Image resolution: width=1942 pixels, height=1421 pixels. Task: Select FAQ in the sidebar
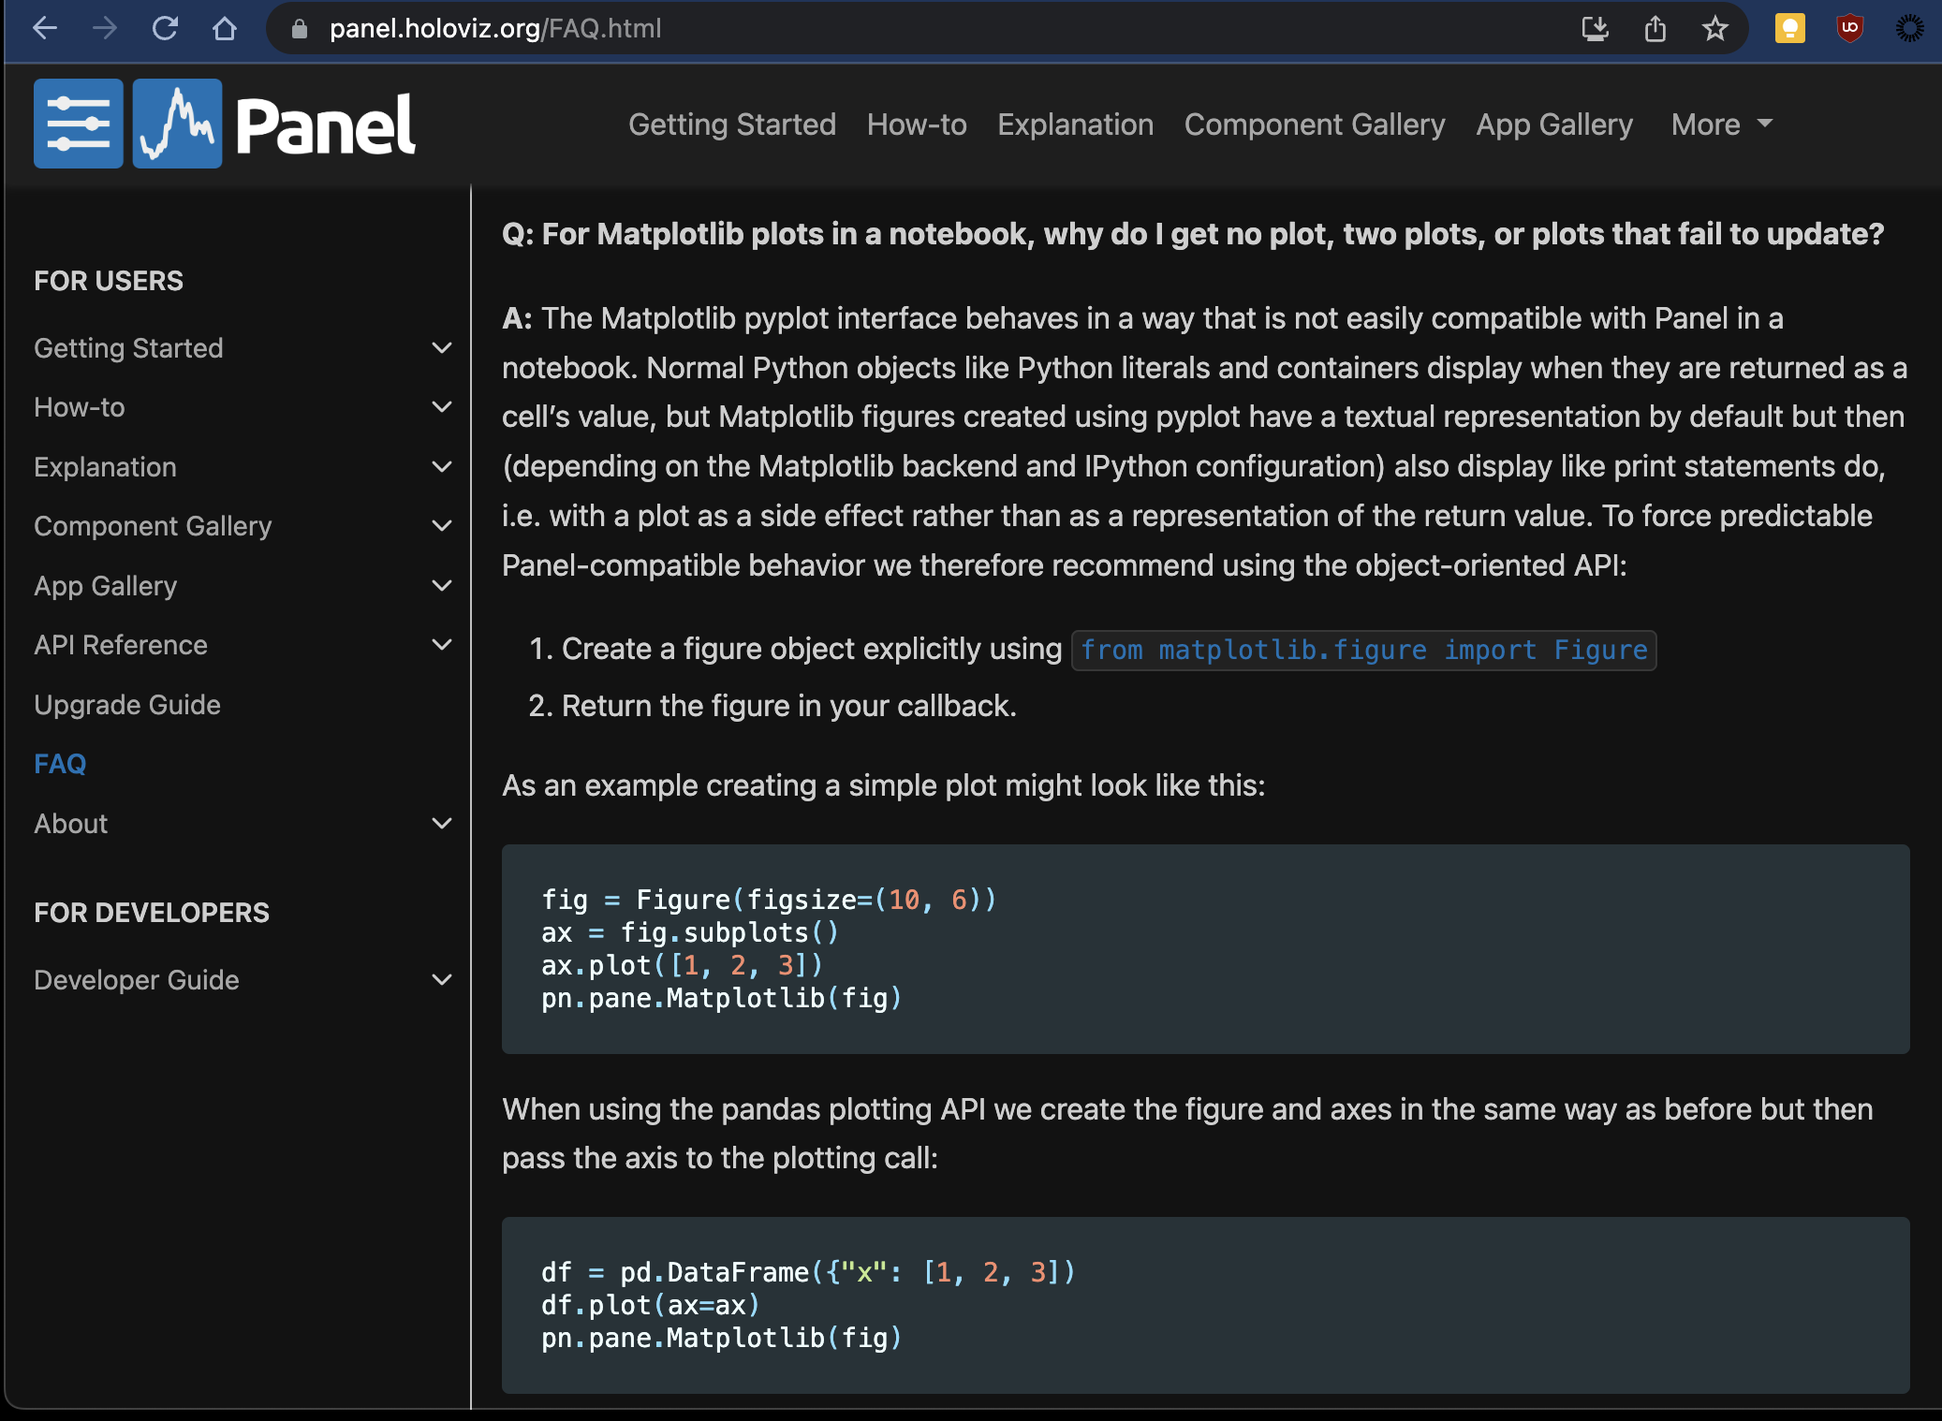tap(60, 763)
